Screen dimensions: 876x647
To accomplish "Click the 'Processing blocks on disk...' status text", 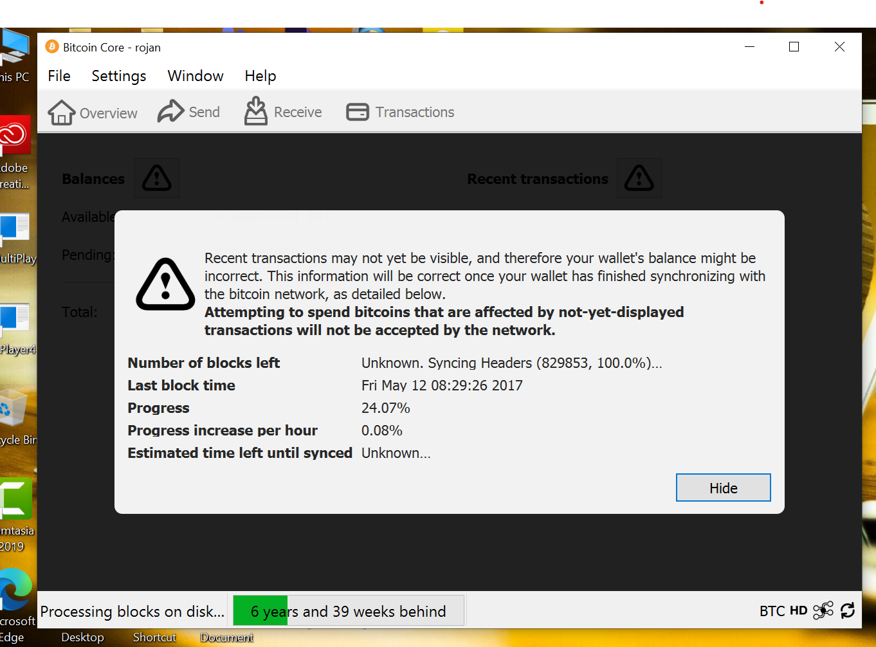I will [x=132, y=611].
